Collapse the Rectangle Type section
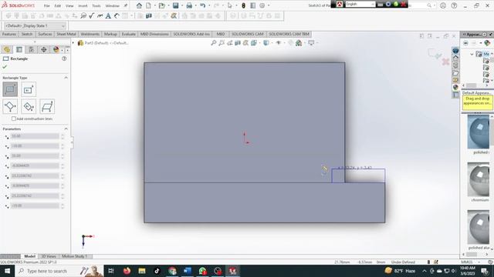 pos(66,78)
